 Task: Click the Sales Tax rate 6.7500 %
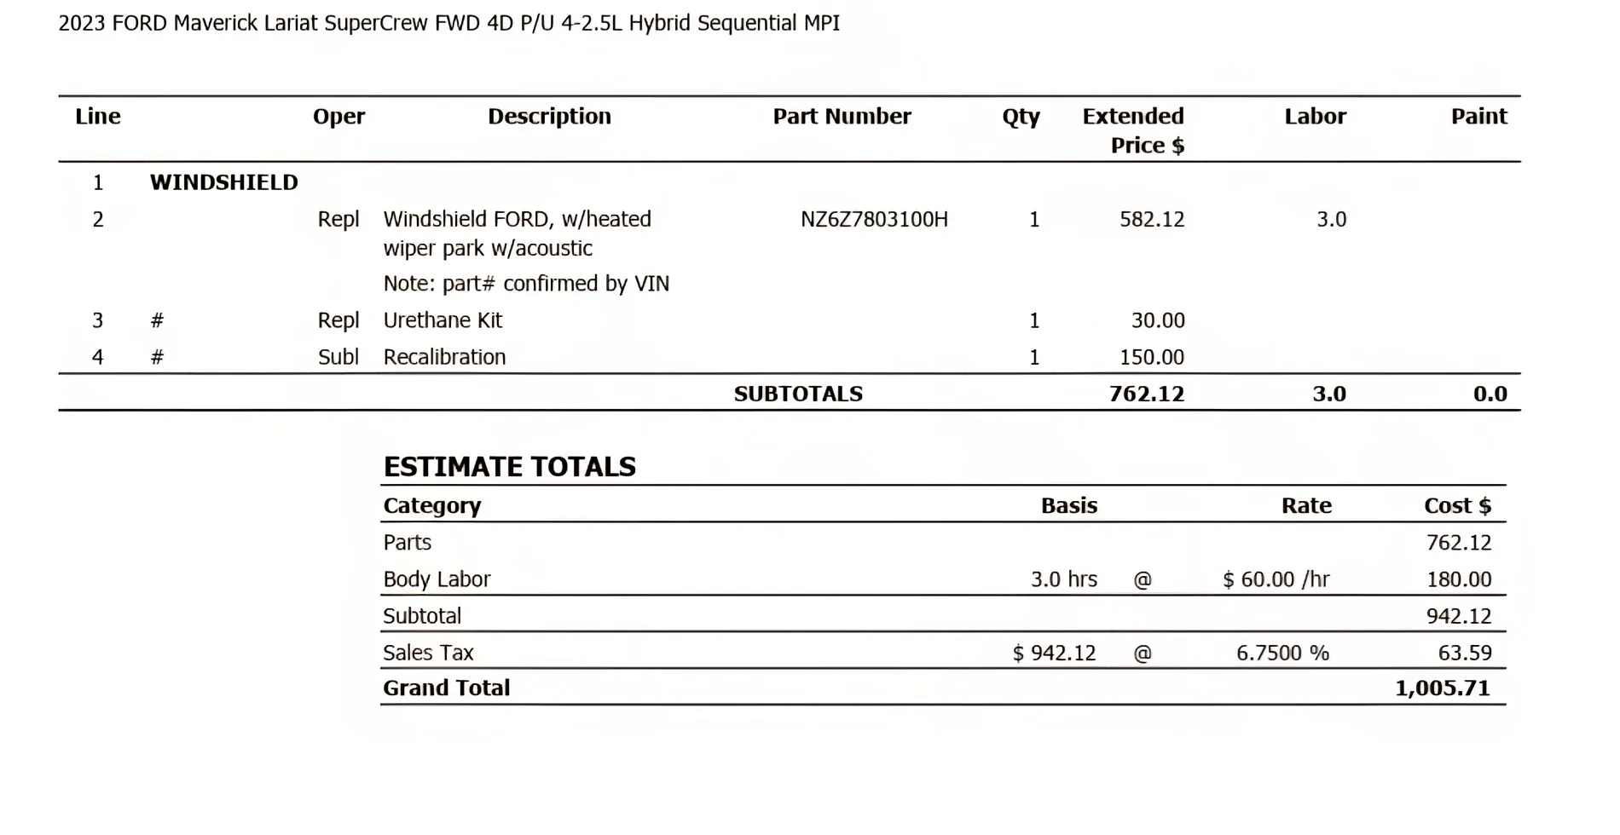1282,653
